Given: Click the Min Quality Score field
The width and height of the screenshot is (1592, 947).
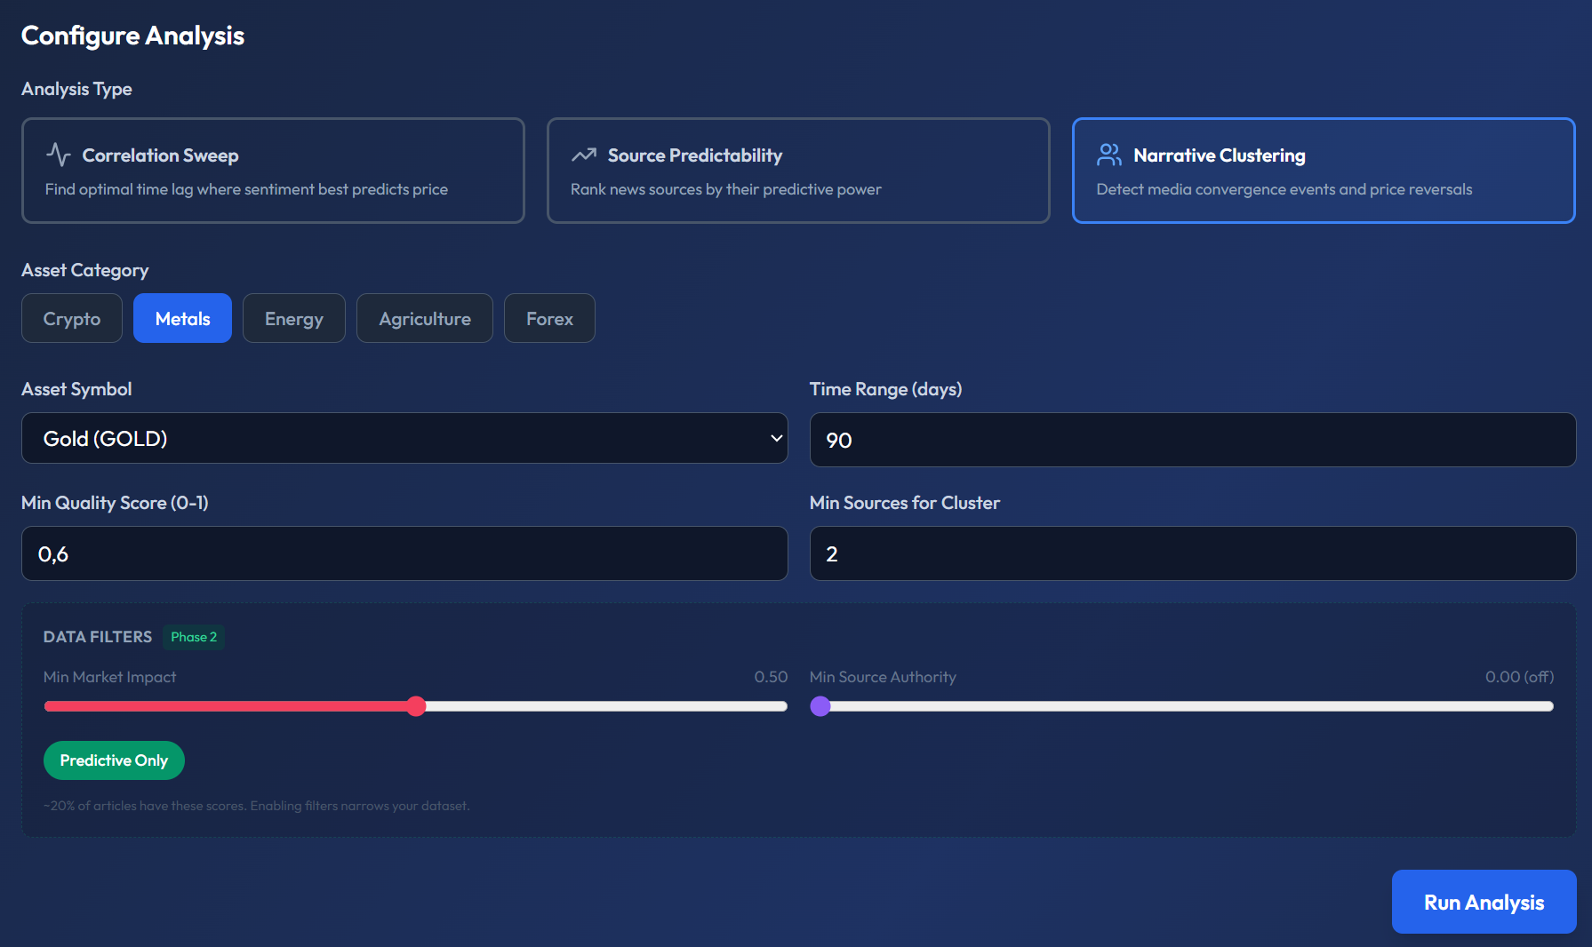Looking at the screenshot, I should pos(404,553).
